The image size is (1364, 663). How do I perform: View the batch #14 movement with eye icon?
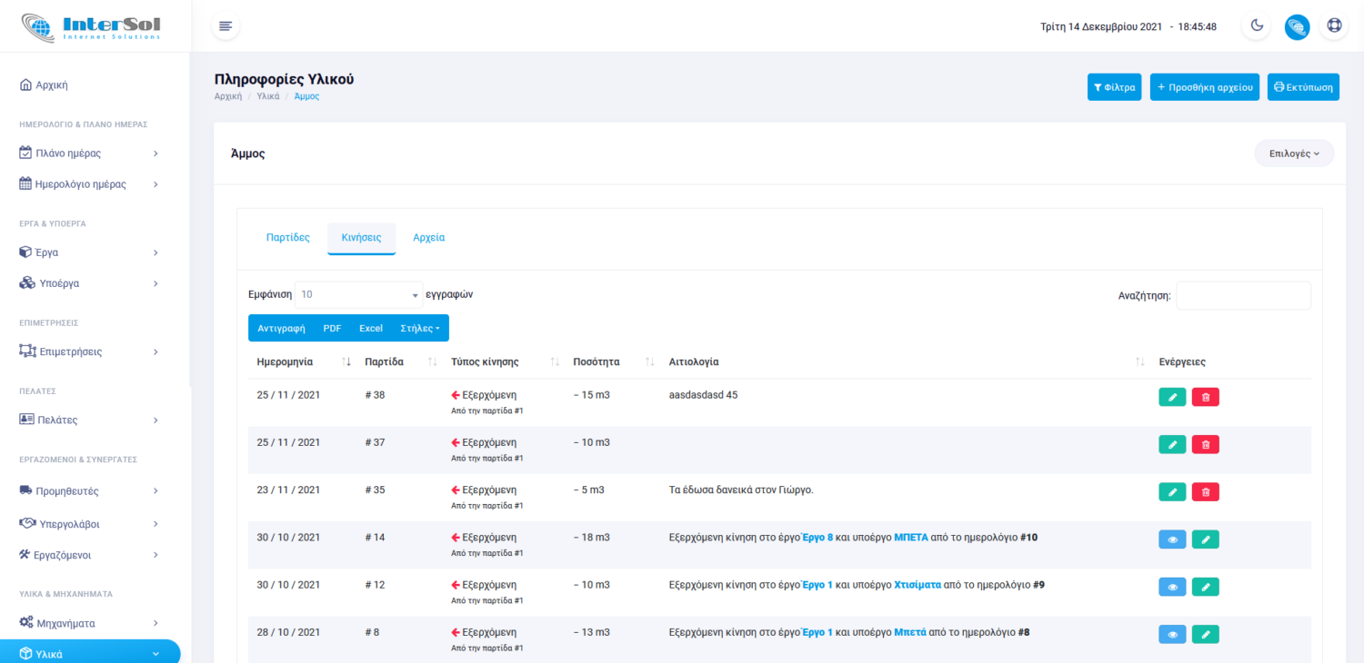pos(1172,539)
